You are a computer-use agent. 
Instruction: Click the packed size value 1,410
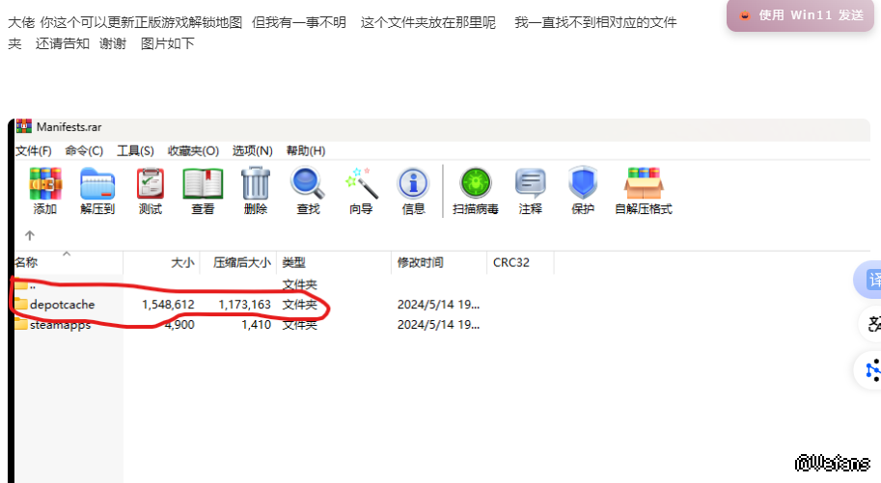pos(257,325)
